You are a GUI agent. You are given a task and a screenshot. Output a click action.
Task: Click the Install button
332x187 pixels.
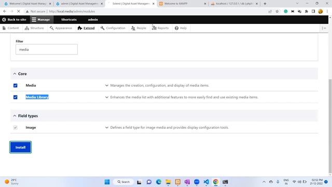21,147
